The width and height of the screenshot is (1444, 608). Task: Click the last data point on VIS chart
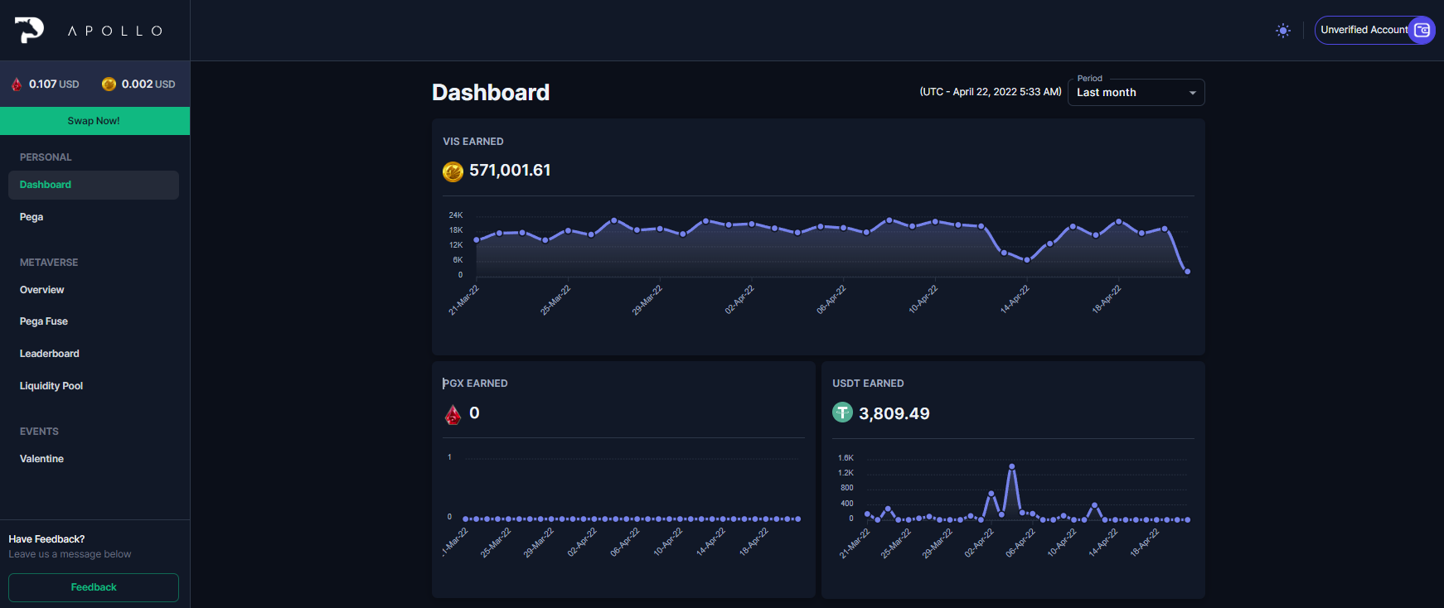pyautogui.click(x=1187, y=272)
